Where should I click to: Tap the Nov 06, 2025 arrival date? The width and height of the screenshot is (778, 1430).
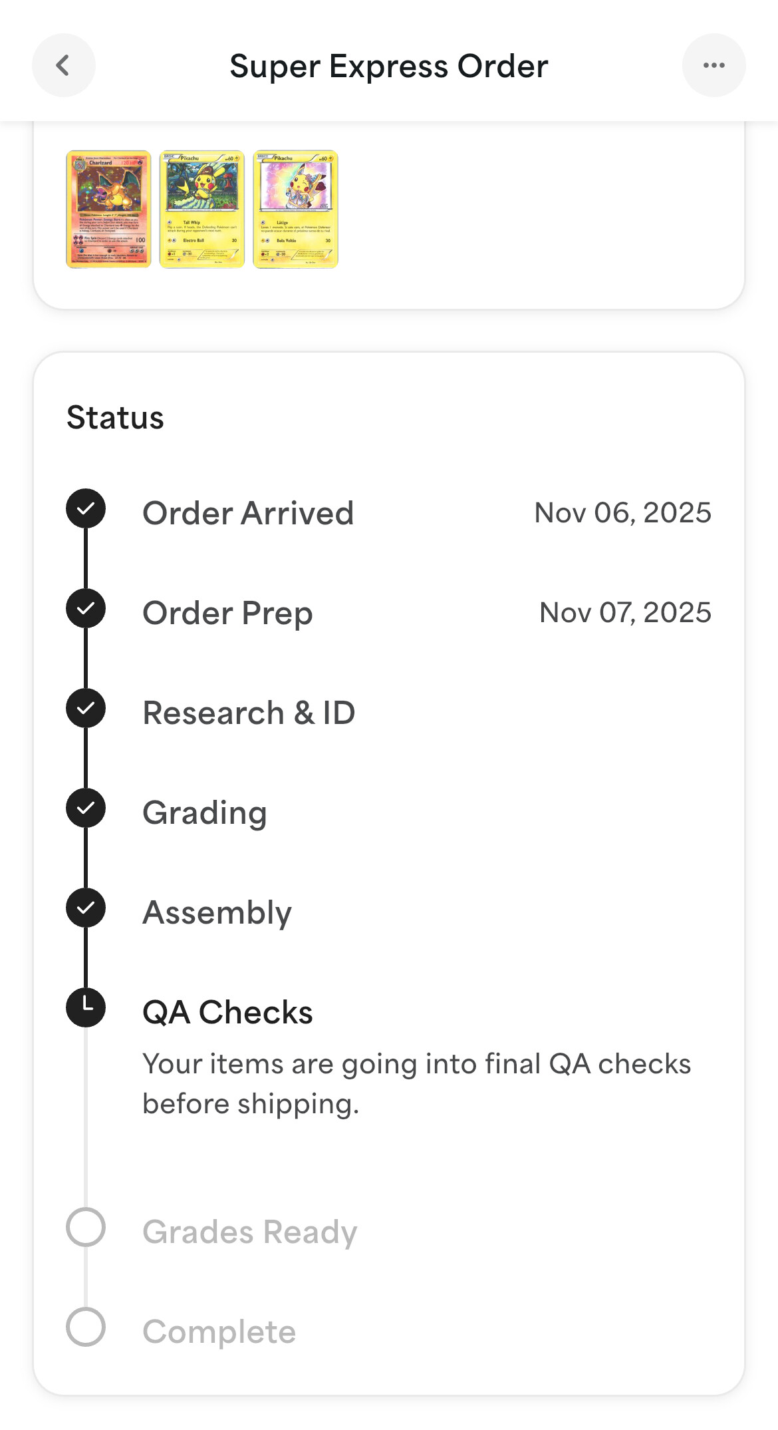click(x=622, y=513)
